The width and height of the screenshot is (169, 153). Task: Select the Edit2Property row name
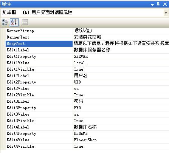click(39, 82)
